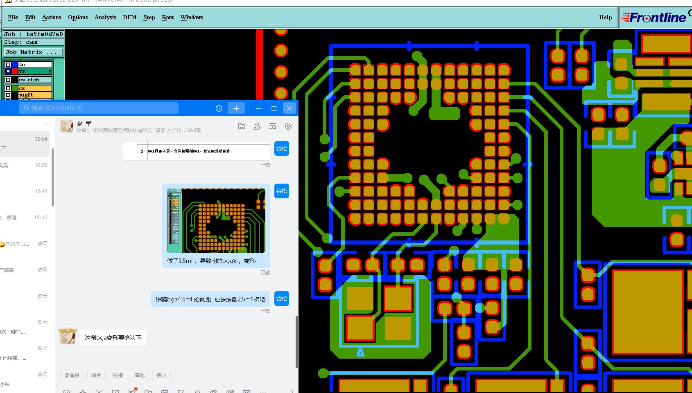Open the Step menu
The height and width of the screenshot is (393, 692).
click(149, 17)
